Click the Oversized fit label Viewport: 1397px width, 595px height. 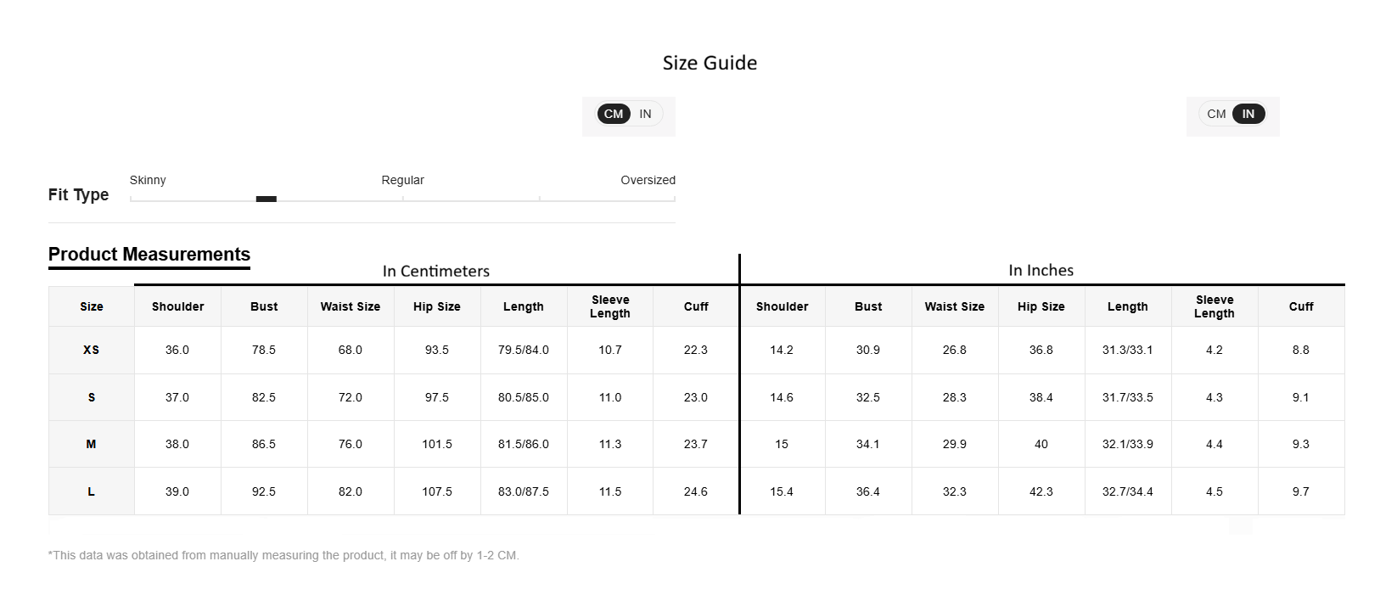pos(648,180)
